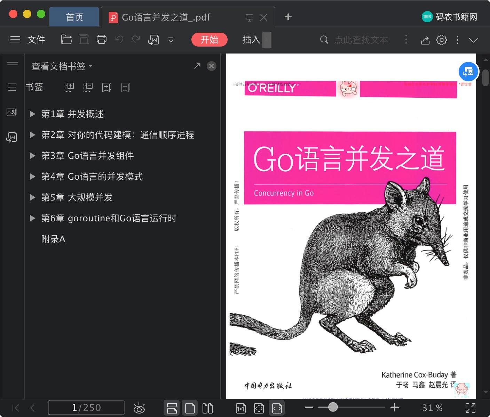Click the presentation screen icon in tab
Viewport: 490px width, 417px height.
[x=249, y=17]
